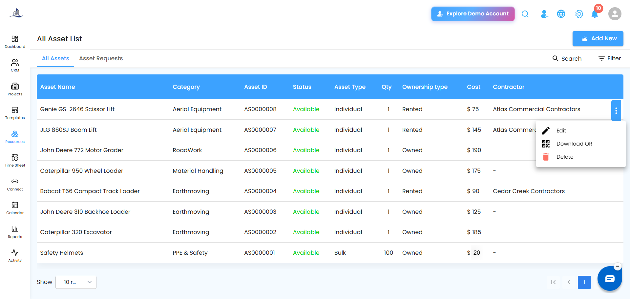
Task: Select Download QR from context menu
Action: coord(574,144)
